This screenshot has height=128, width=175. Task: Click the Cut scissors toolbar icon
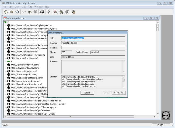pyautogui.click(x=24, y=12)
